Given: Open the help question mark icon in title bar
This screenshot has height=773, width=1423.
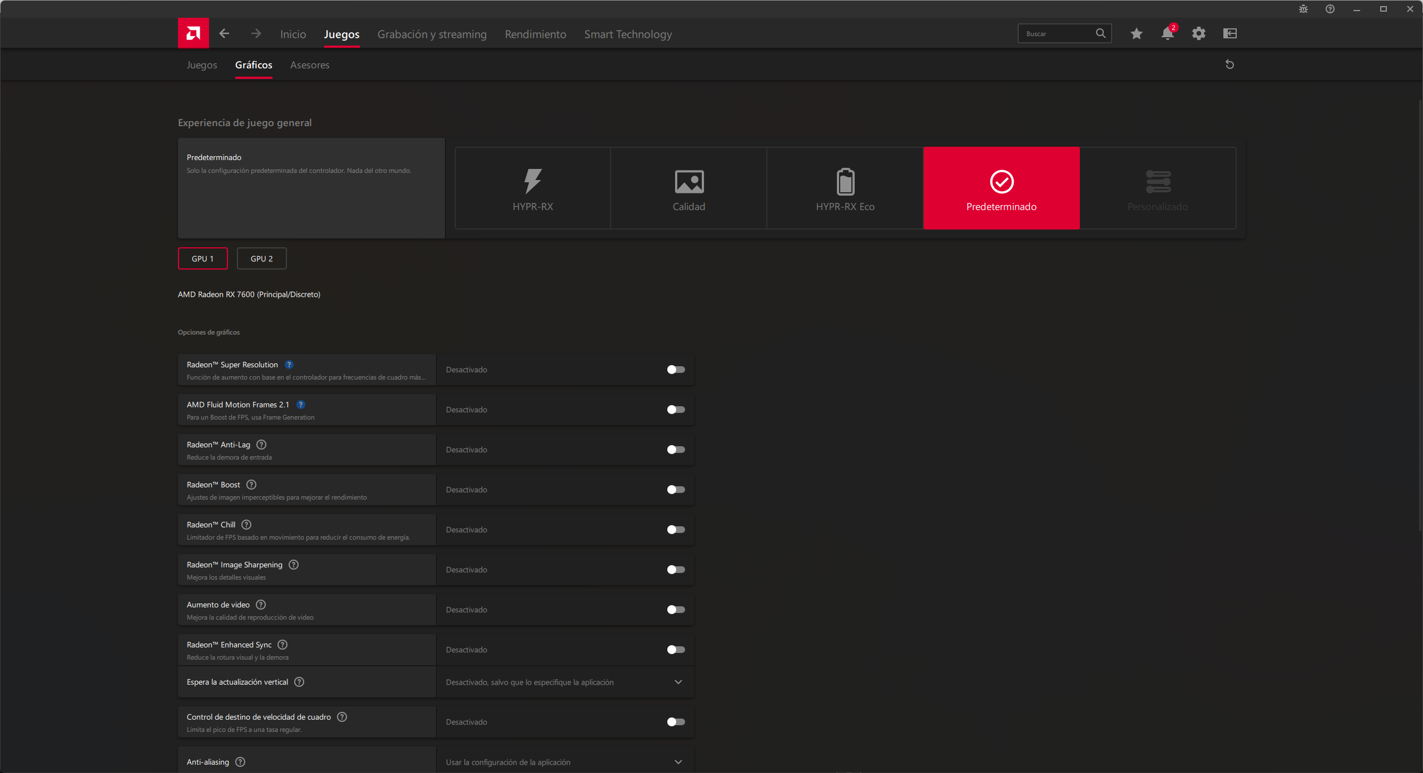Looking at the screenshot, I should pos(1330,9).
